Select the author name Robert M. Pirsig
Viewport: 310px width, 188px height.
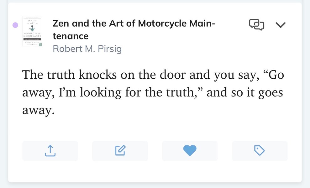click(87, 49)
